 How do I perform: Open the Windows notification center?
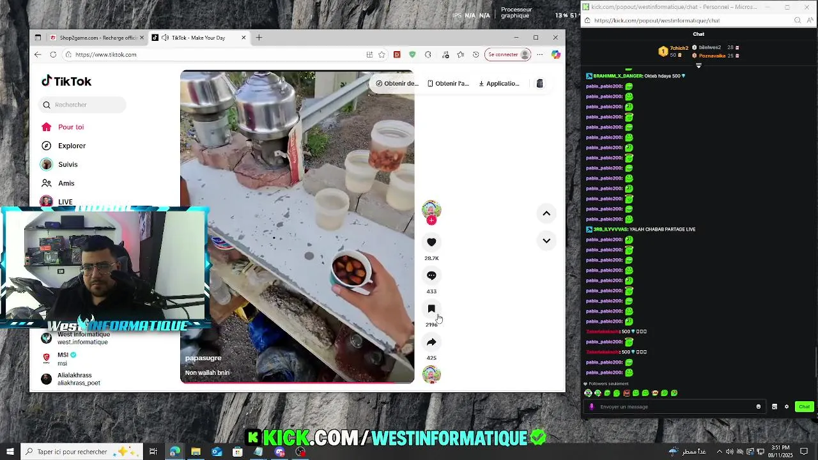[805, 452]
